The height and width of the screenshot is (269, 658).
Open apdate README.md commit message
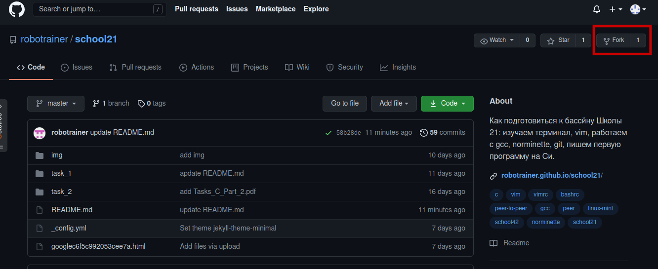(x=212, y=174)
